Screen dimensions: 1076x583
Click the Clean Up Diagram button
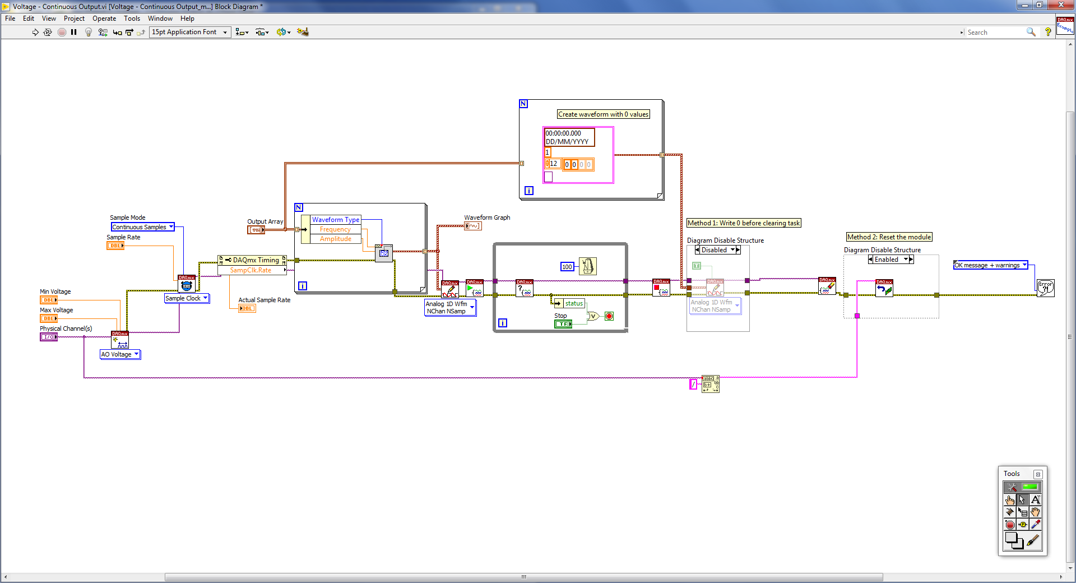click(x=303, y=32)
